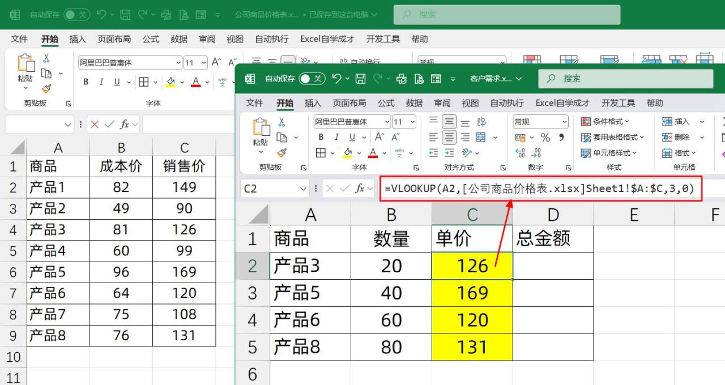Increase font size in front window

click(379, 137)
